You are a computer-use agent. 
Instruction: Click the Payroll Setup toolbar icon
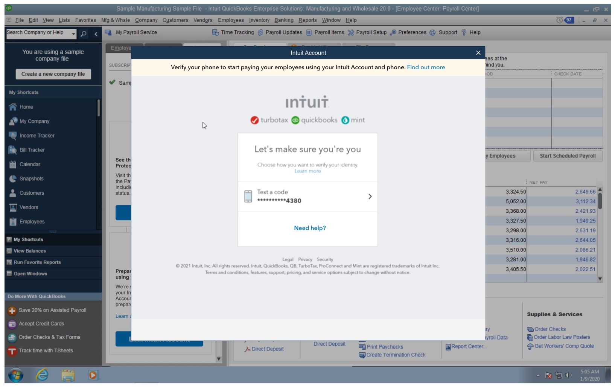click(351, 32)
